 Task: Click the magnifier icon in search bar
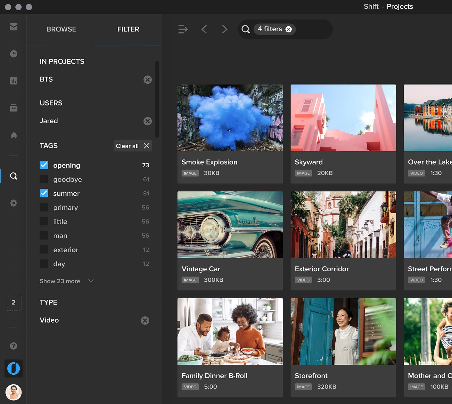click(x=246, y=29)
